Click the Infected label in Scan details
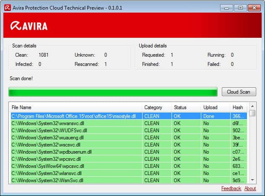The image size is (265, 196). [24, 64]
